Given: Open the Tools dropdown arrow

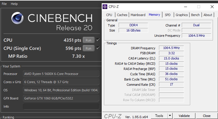Looking at the screenshot, I should [x=170, y=116].
